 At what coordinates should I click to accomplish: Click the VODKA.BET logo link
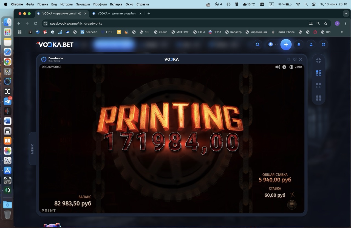click(55, 44)
